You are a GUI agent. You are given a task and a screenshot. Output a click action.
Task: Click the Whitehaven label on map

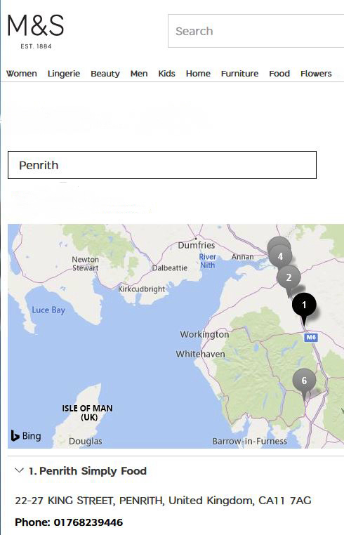point(200,354)
